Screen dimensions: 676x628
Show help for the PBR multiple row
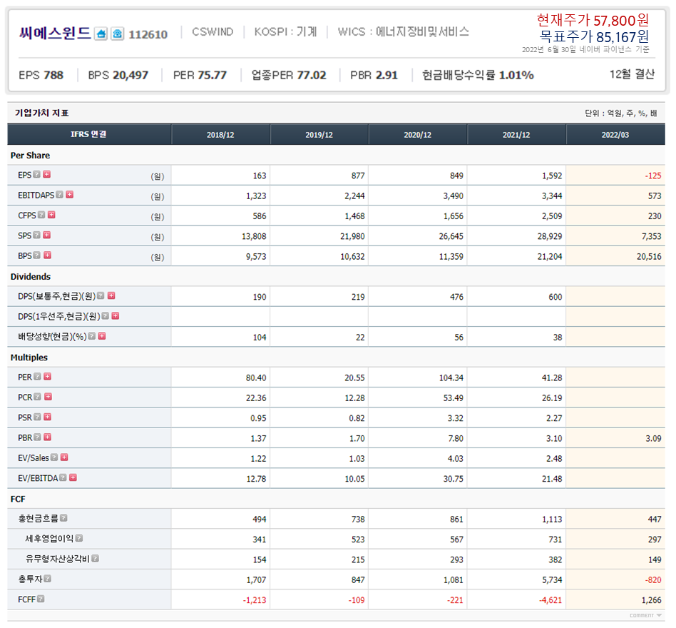coord(38,437)
